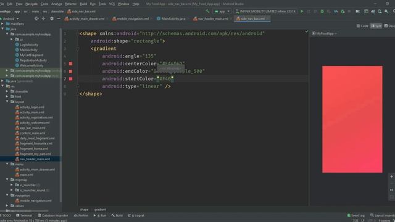This screenshot has height=222, width=395.
Task: Open the Layout Inspector
Action: [383, 215]
